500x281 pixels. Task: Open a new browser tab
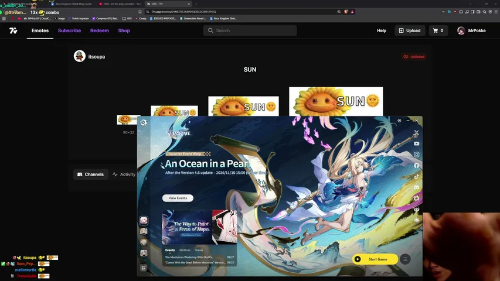[x=196, y=4]
